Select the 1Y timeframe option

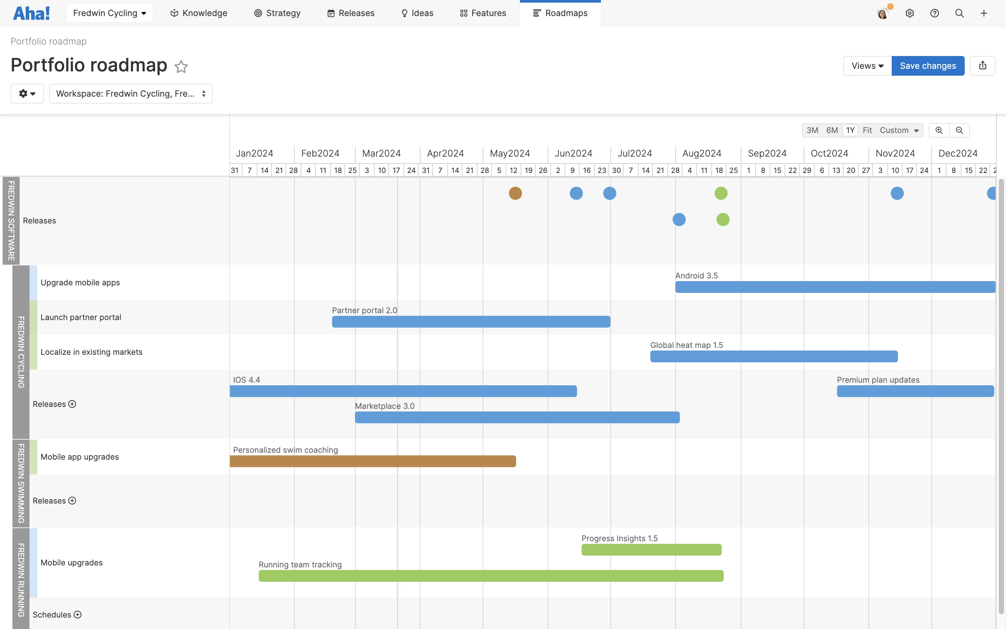pyautogui.click(x=850, y=130)
